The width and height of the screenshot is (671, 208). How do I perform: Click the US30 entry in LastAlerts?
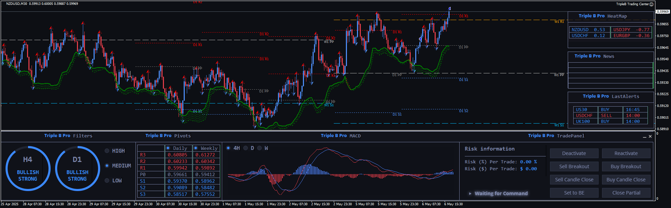pos(582,110)
